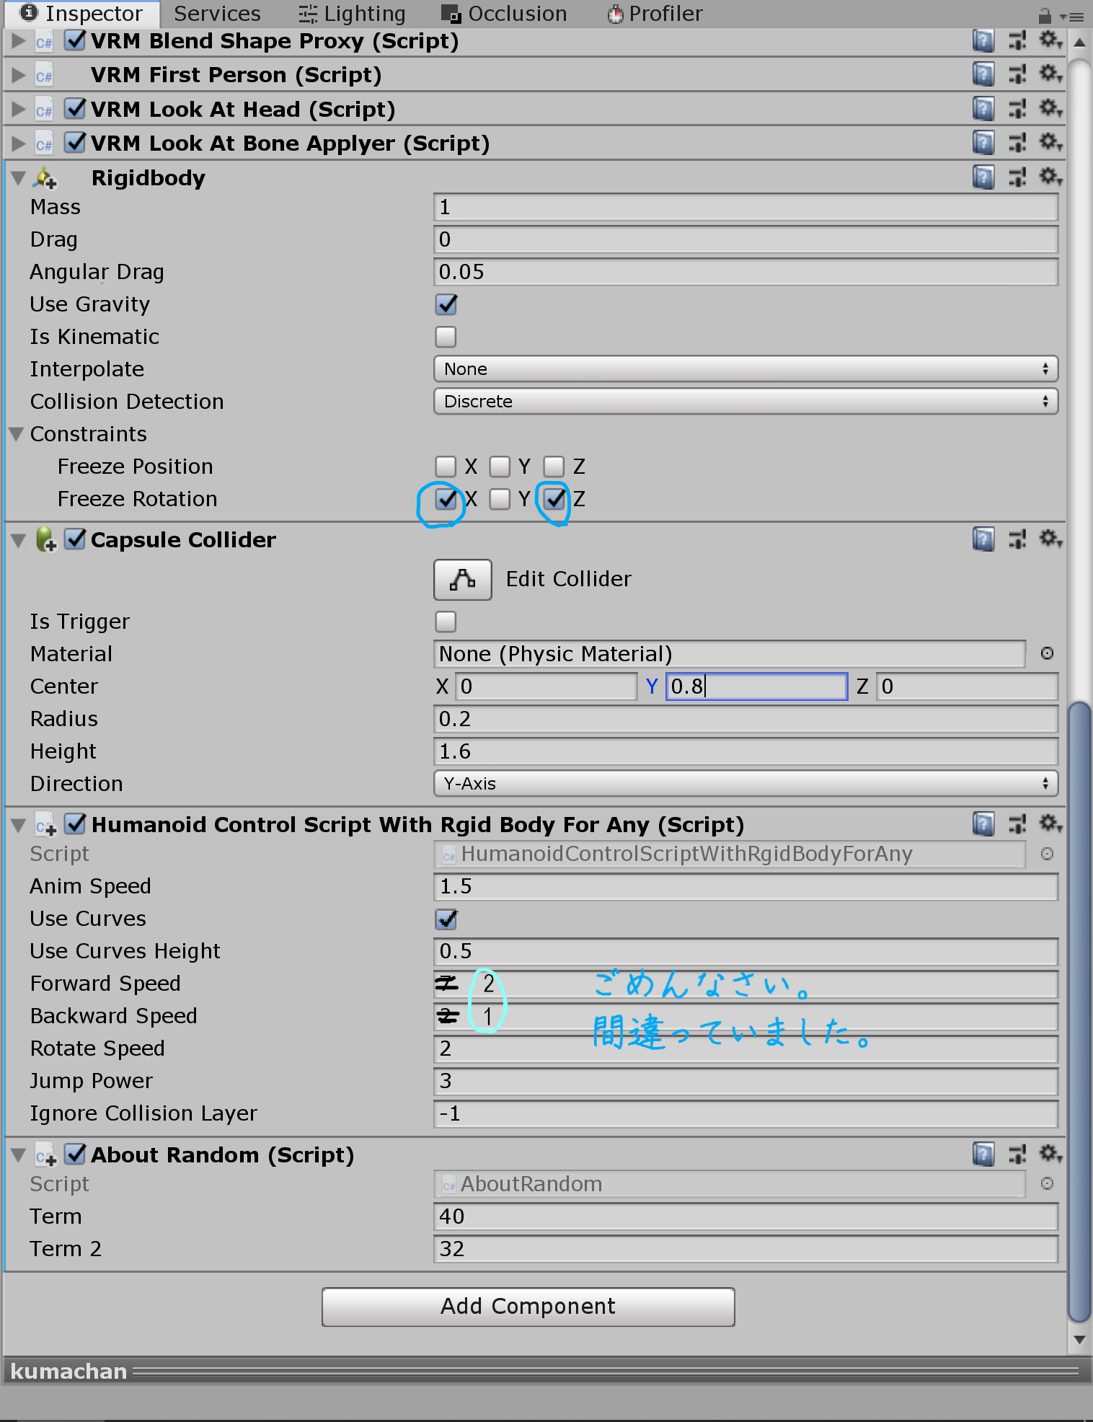Click the Edit Collider icon button

[462, 579]
